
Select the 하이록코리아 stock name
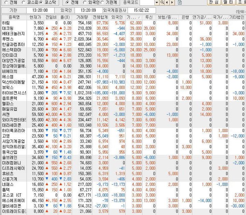point(13,131)
